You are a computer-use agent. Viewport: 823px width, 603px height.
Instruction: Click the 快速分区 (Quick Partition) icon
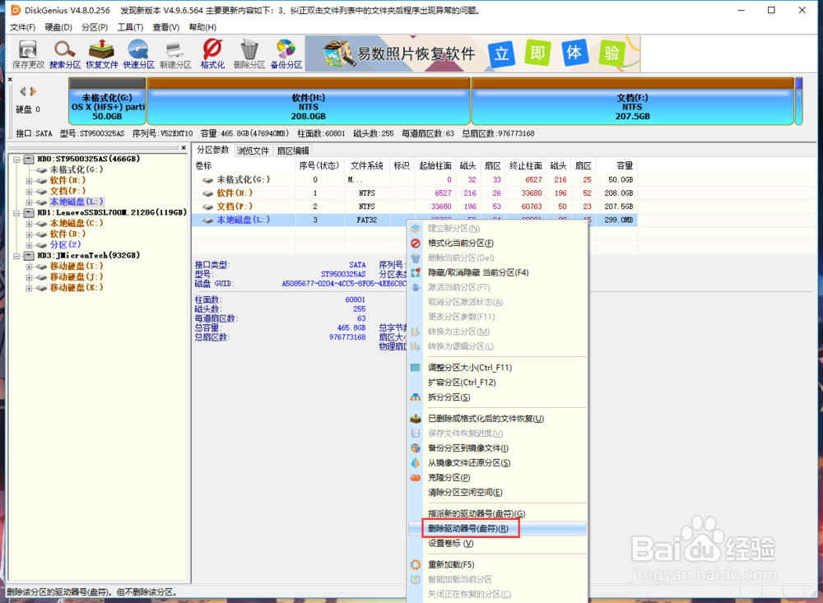(x=137, y=53)
